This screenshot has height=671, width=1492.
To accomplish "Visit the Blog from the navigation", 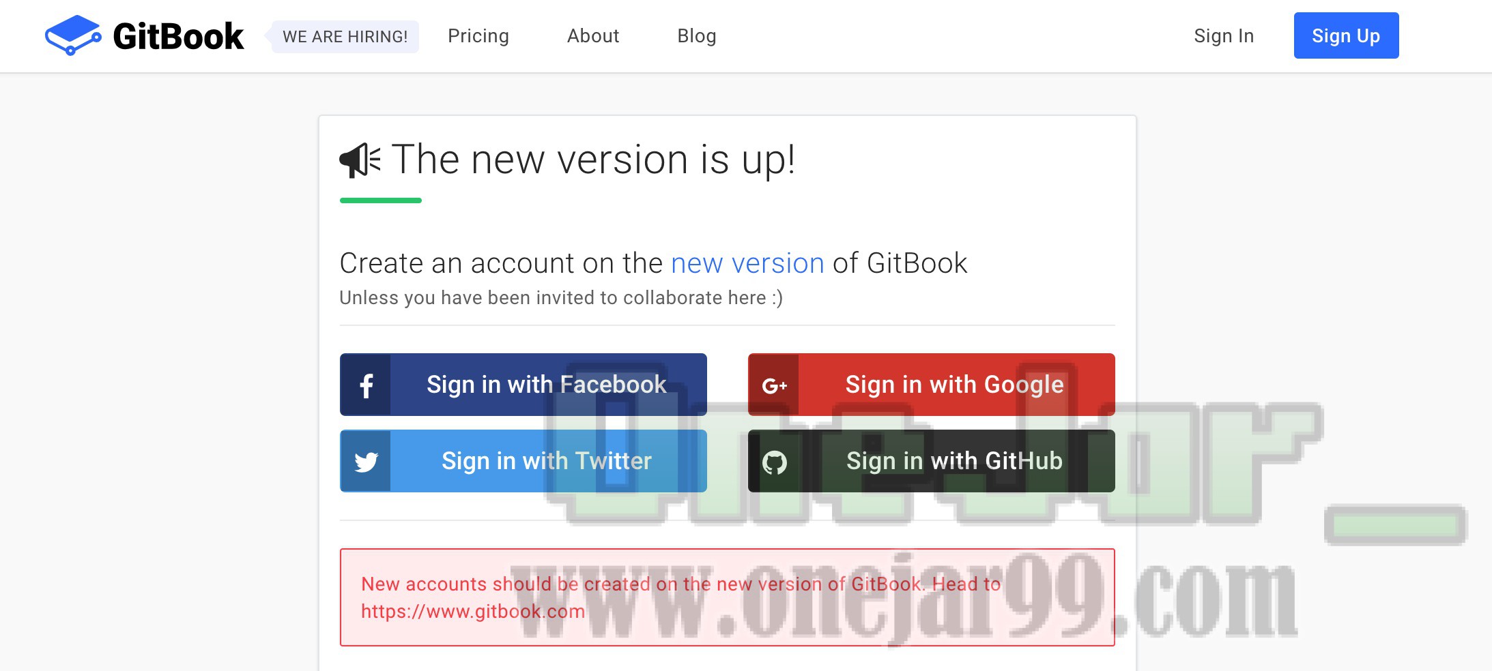I will 697,36.
